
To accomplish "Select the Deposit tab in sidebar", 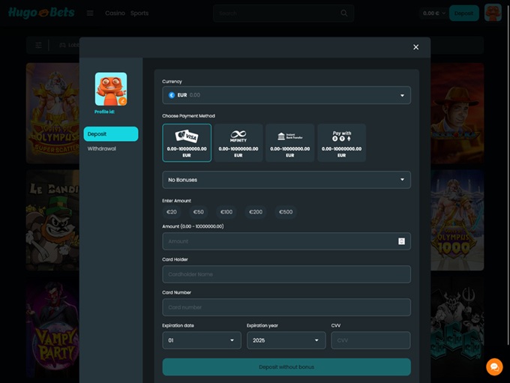I will (x=110, y=134).
